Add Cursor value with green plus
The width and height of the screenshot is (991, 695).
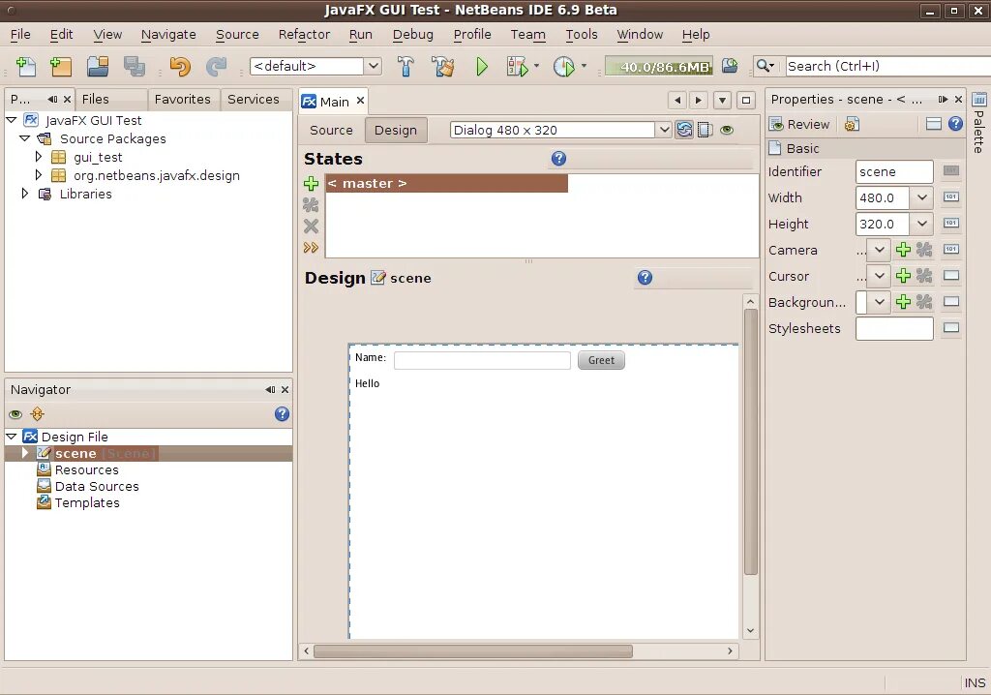(903, 276)
